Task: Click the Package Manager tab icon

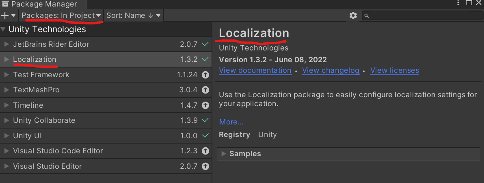Action: click(5, 4)
